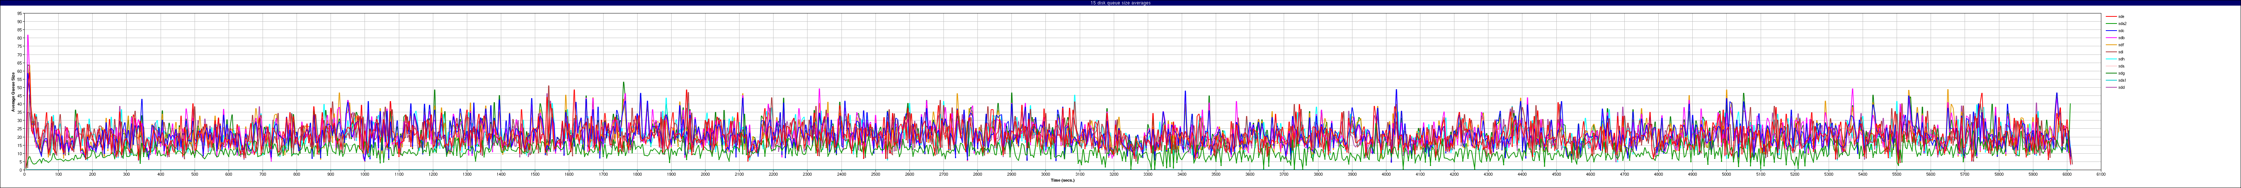Click the 5 value on the queue size axis
This screenshot has width=2241, height=188.
point(20,162)
